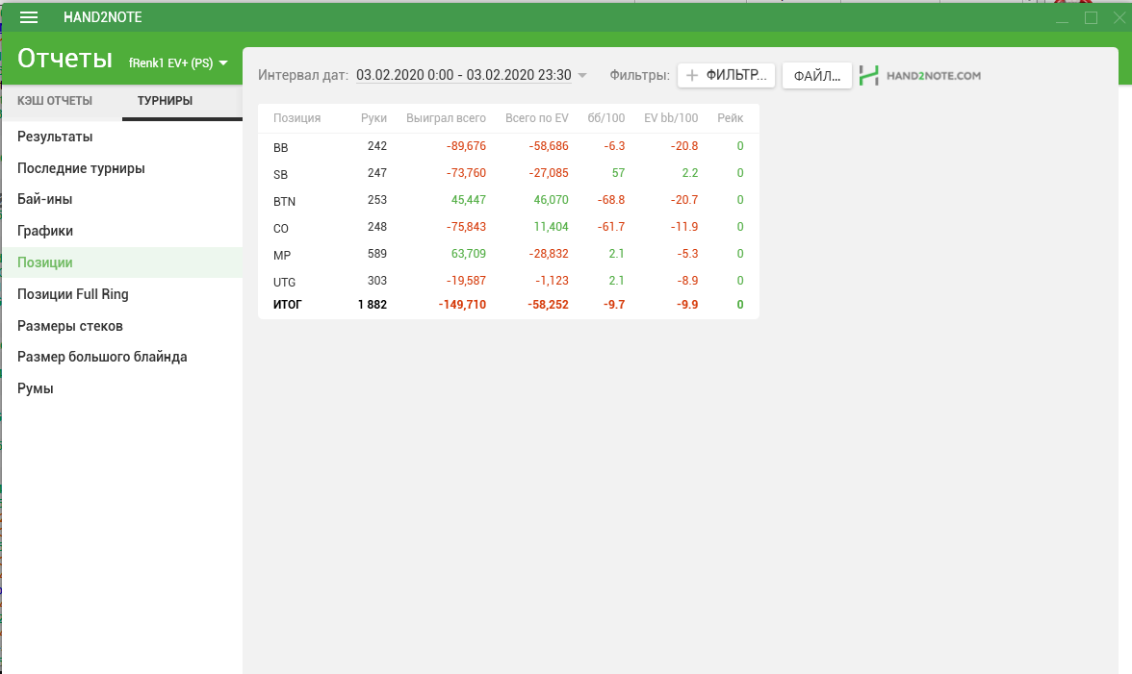
Task: Open the date interval dropdown arrow
Action: 581,75
